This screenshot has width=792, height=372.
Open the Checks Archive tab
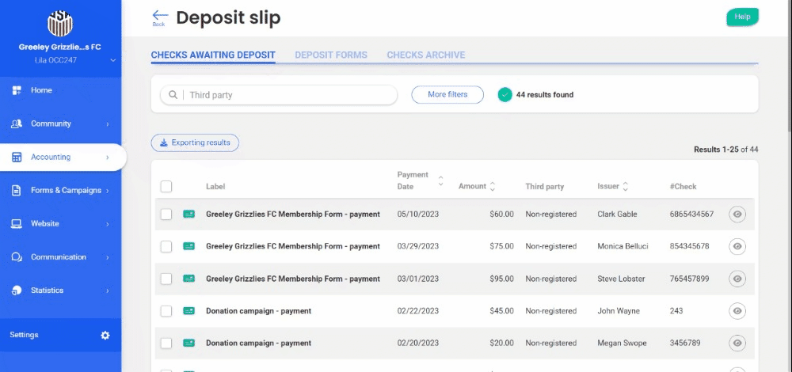(425, 55)
